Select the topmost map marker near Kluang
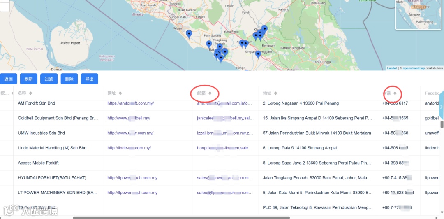This screenshot has height=219, width=444. tap(264, 29)
